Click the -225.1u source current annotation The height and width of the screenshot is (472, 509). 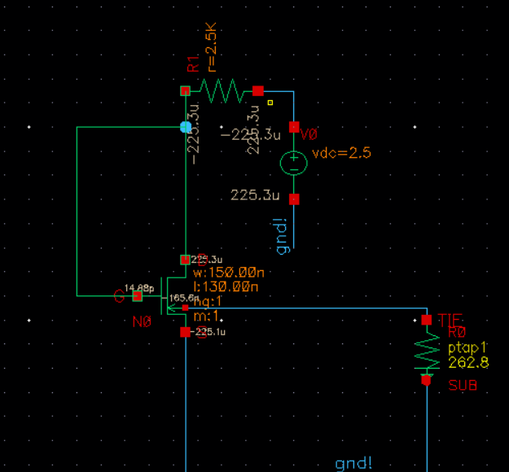pyautogui.click(x=208, y=332)
